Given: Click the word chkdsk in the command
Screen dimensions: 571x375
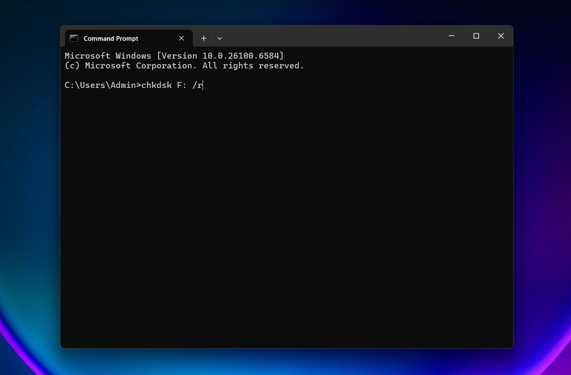Looking at the screenshot, I should point(156,85).
